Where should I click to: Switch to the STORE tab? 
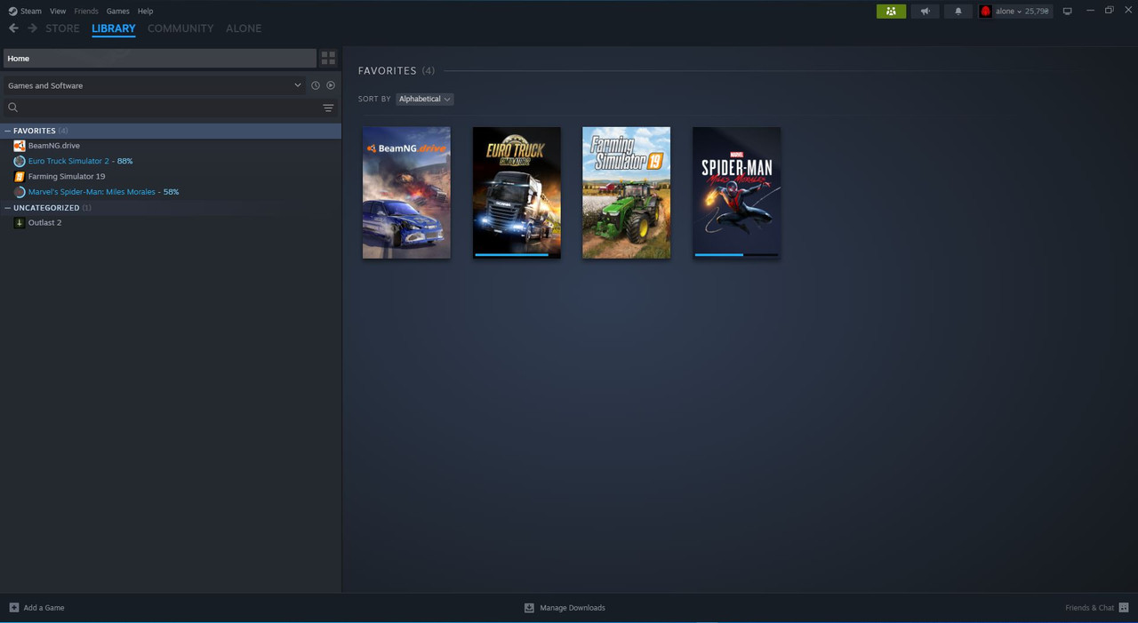point(62,28)
